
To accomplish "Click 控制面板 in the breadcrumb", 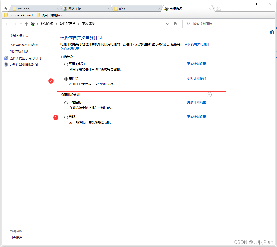I will pos(47,24).
